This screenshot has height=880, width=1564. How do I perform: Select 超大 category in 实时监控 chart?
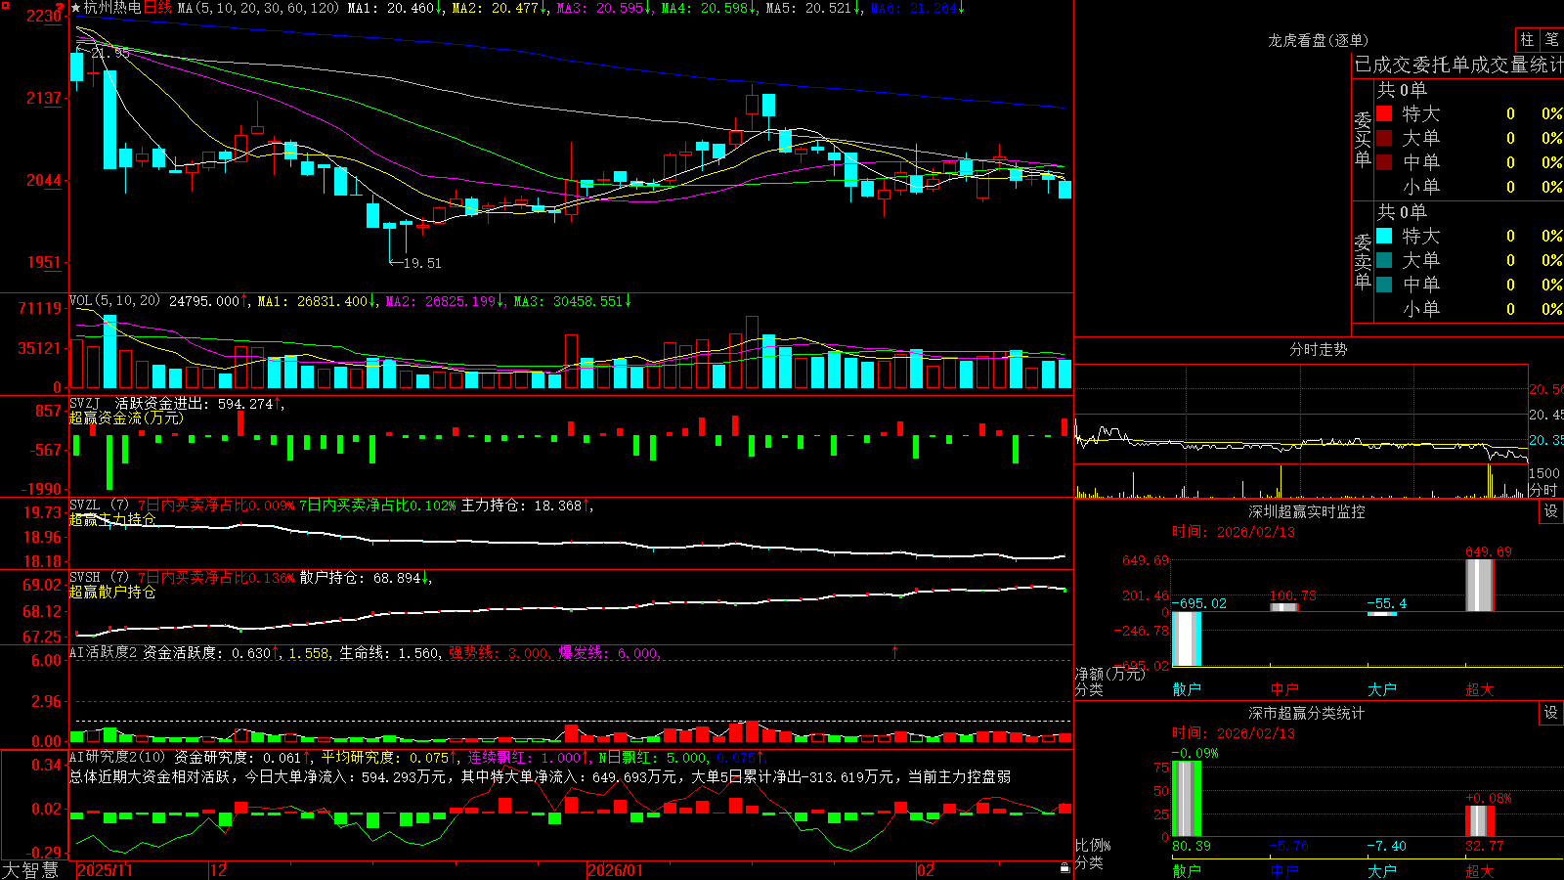point(1480,689)
